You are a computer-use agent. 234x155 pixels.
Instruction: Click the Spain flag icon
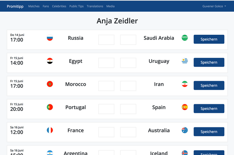coord(185,107)
